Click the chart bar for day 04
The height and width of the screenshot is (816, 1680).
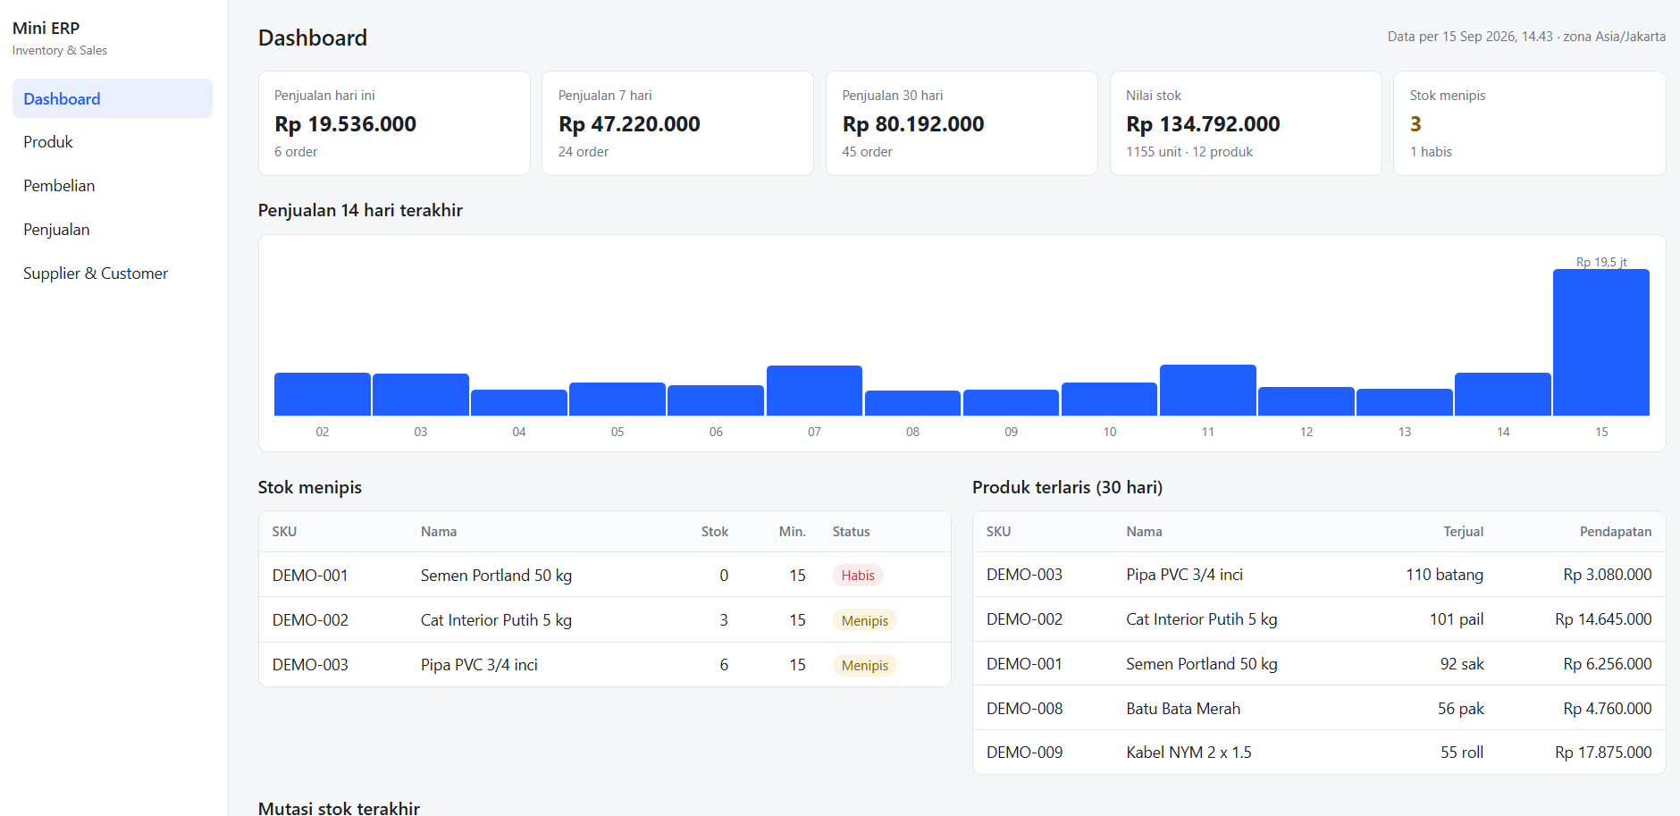(x=518, y=402)
